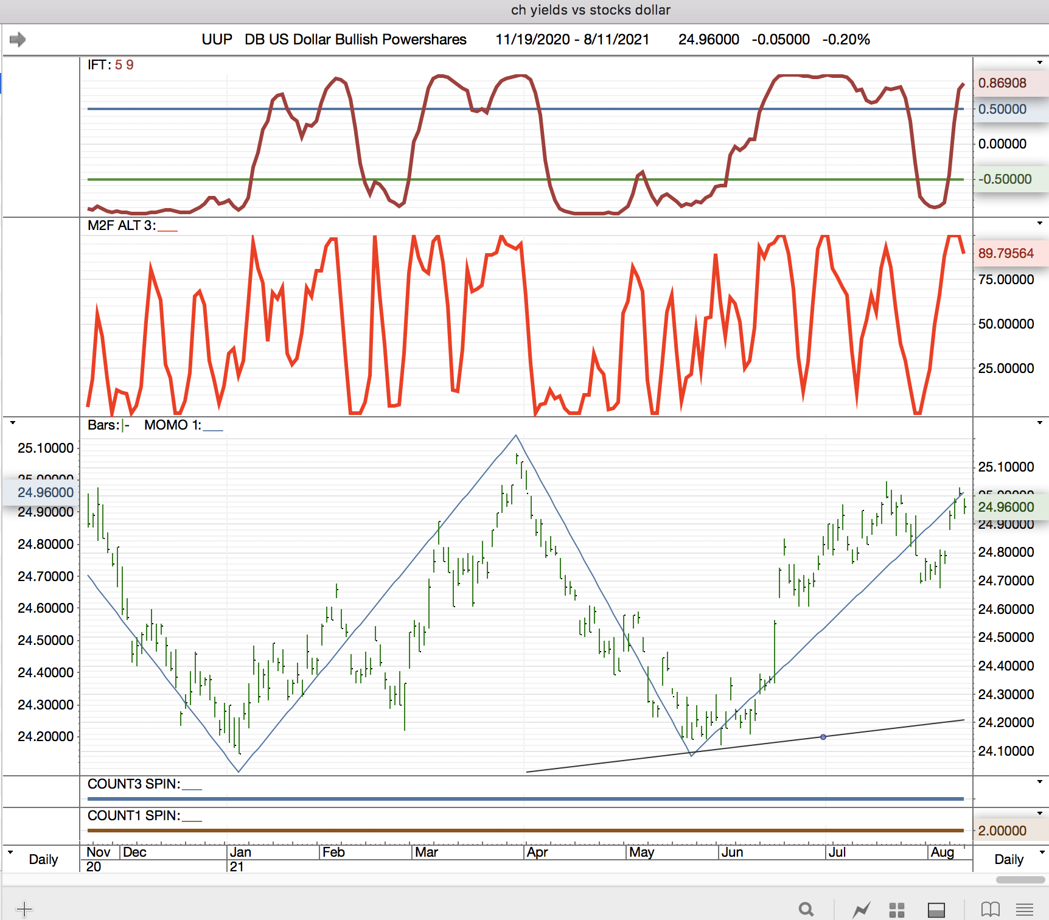Click the gray arrow icon beside UUP
This screenshot has width=1049, height=920.
pos(18,40)
